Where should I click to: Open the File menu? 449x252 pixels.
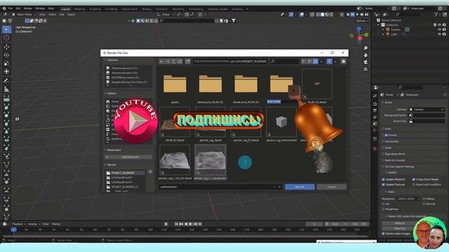tap(11, 8)
